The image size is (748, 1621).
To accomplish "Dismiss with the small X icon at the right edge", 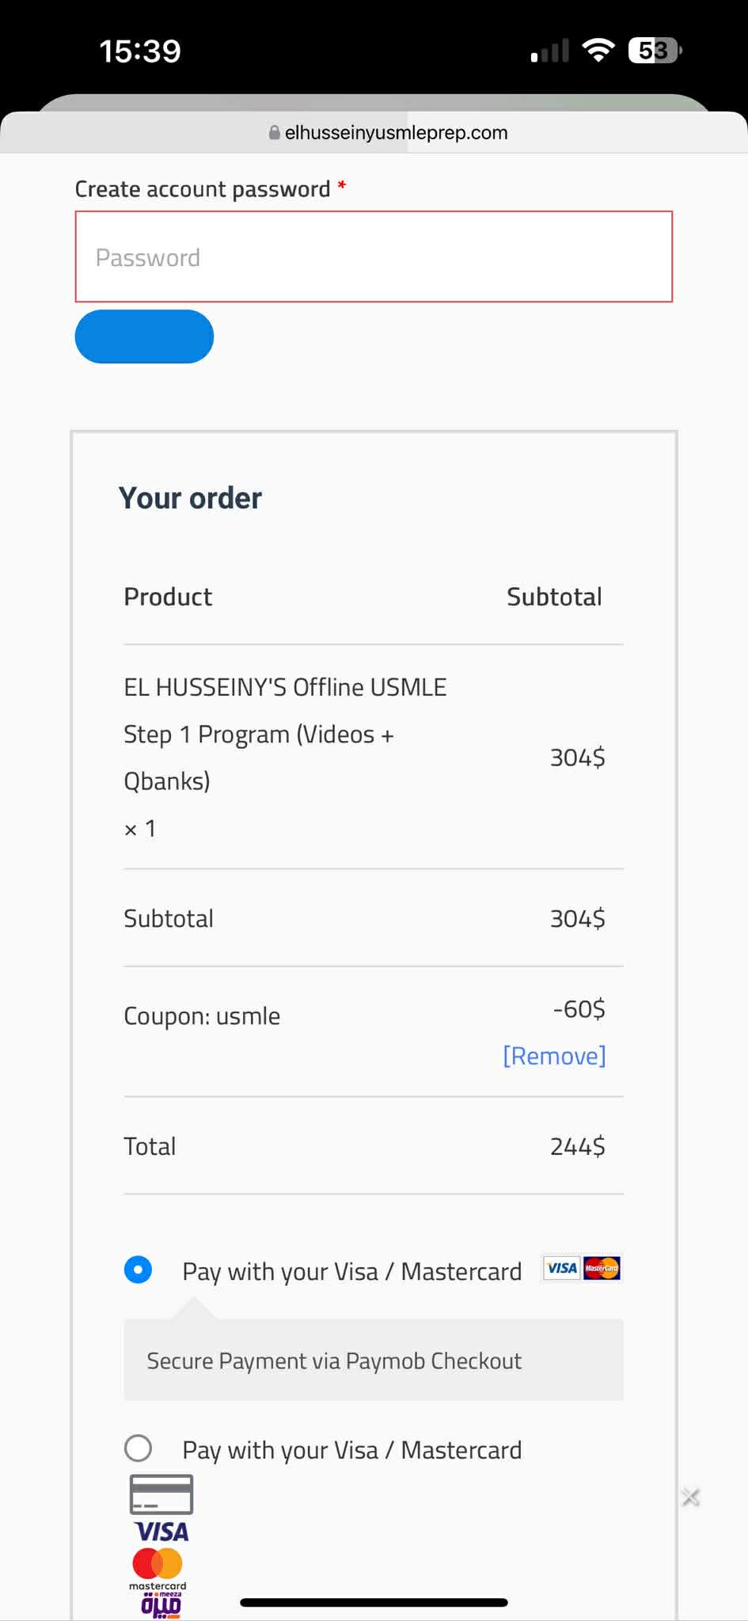I will (690, 1497).
